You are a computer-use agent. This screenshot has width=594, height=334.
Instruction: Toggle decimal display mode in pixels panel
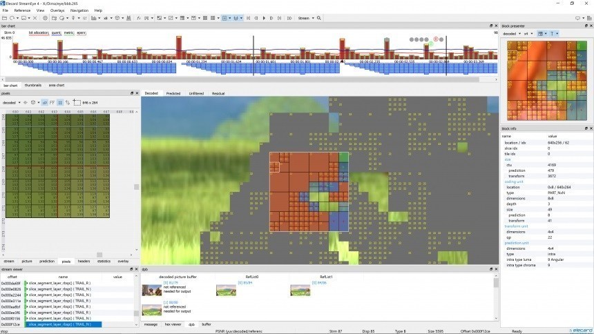(x=44, y=102)
